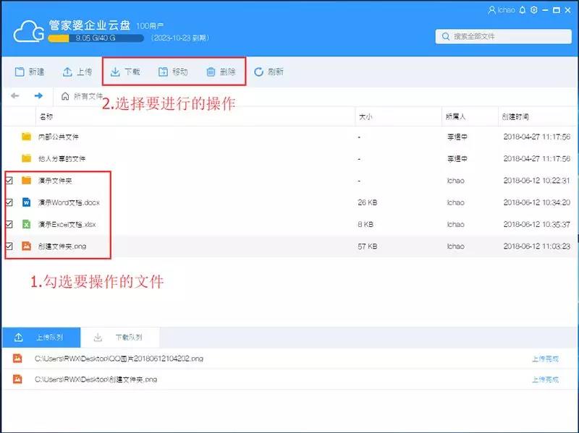Click the 移动 (move) toolbar button
This screenshot has width=579, height=433.
pos(173,72)
